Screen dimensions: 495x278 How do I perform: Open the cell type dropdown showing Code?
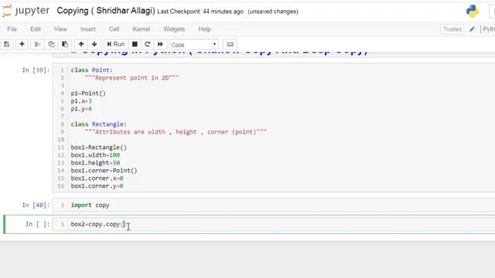(194, 45)
